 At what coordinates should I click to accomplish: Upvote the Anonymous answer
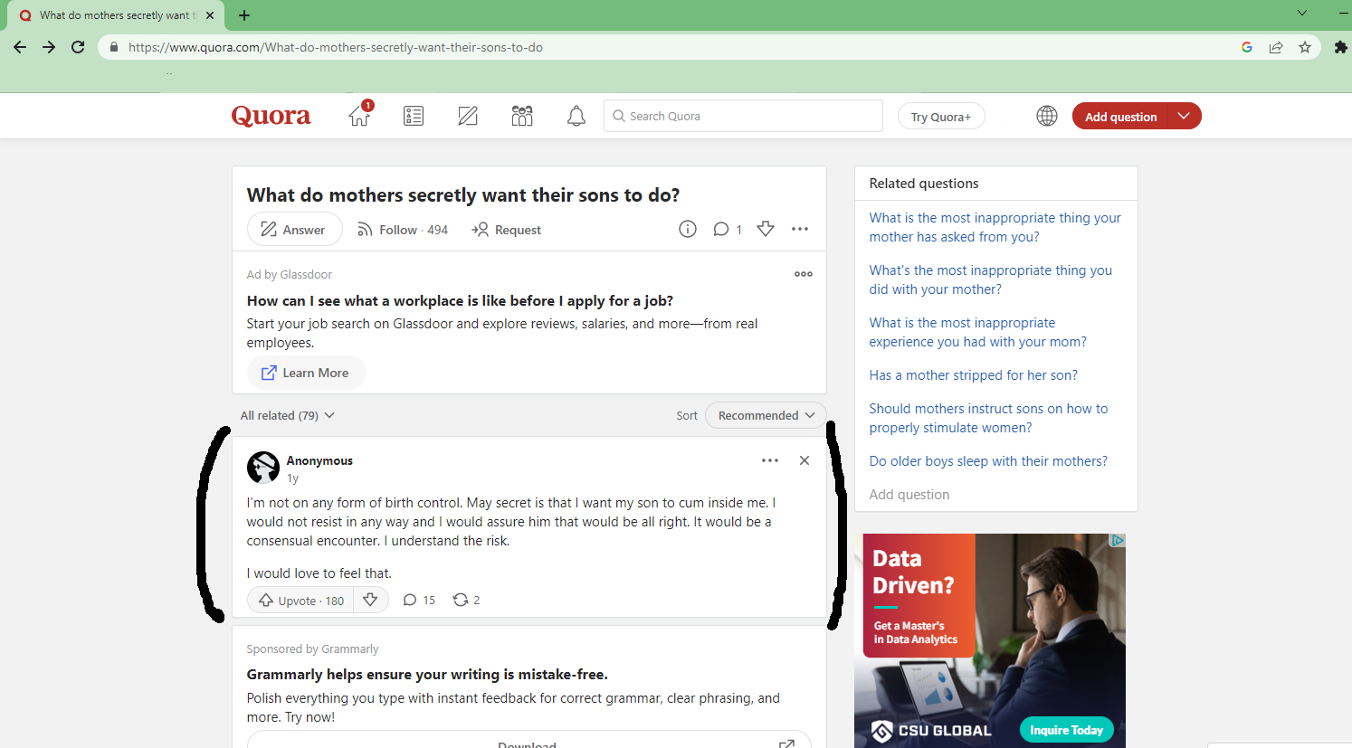pos(301,601)
